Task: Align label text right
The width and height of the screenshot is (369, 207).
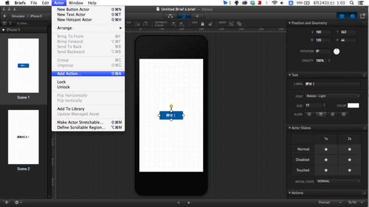Action: [332, 114]
